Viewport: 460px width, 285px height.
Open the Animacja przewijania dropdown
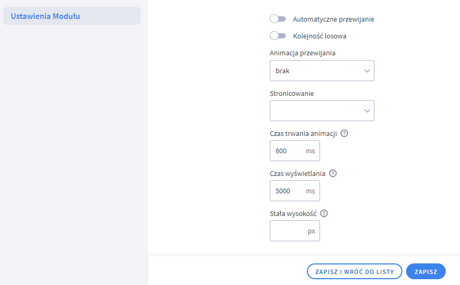coord(322,71)
